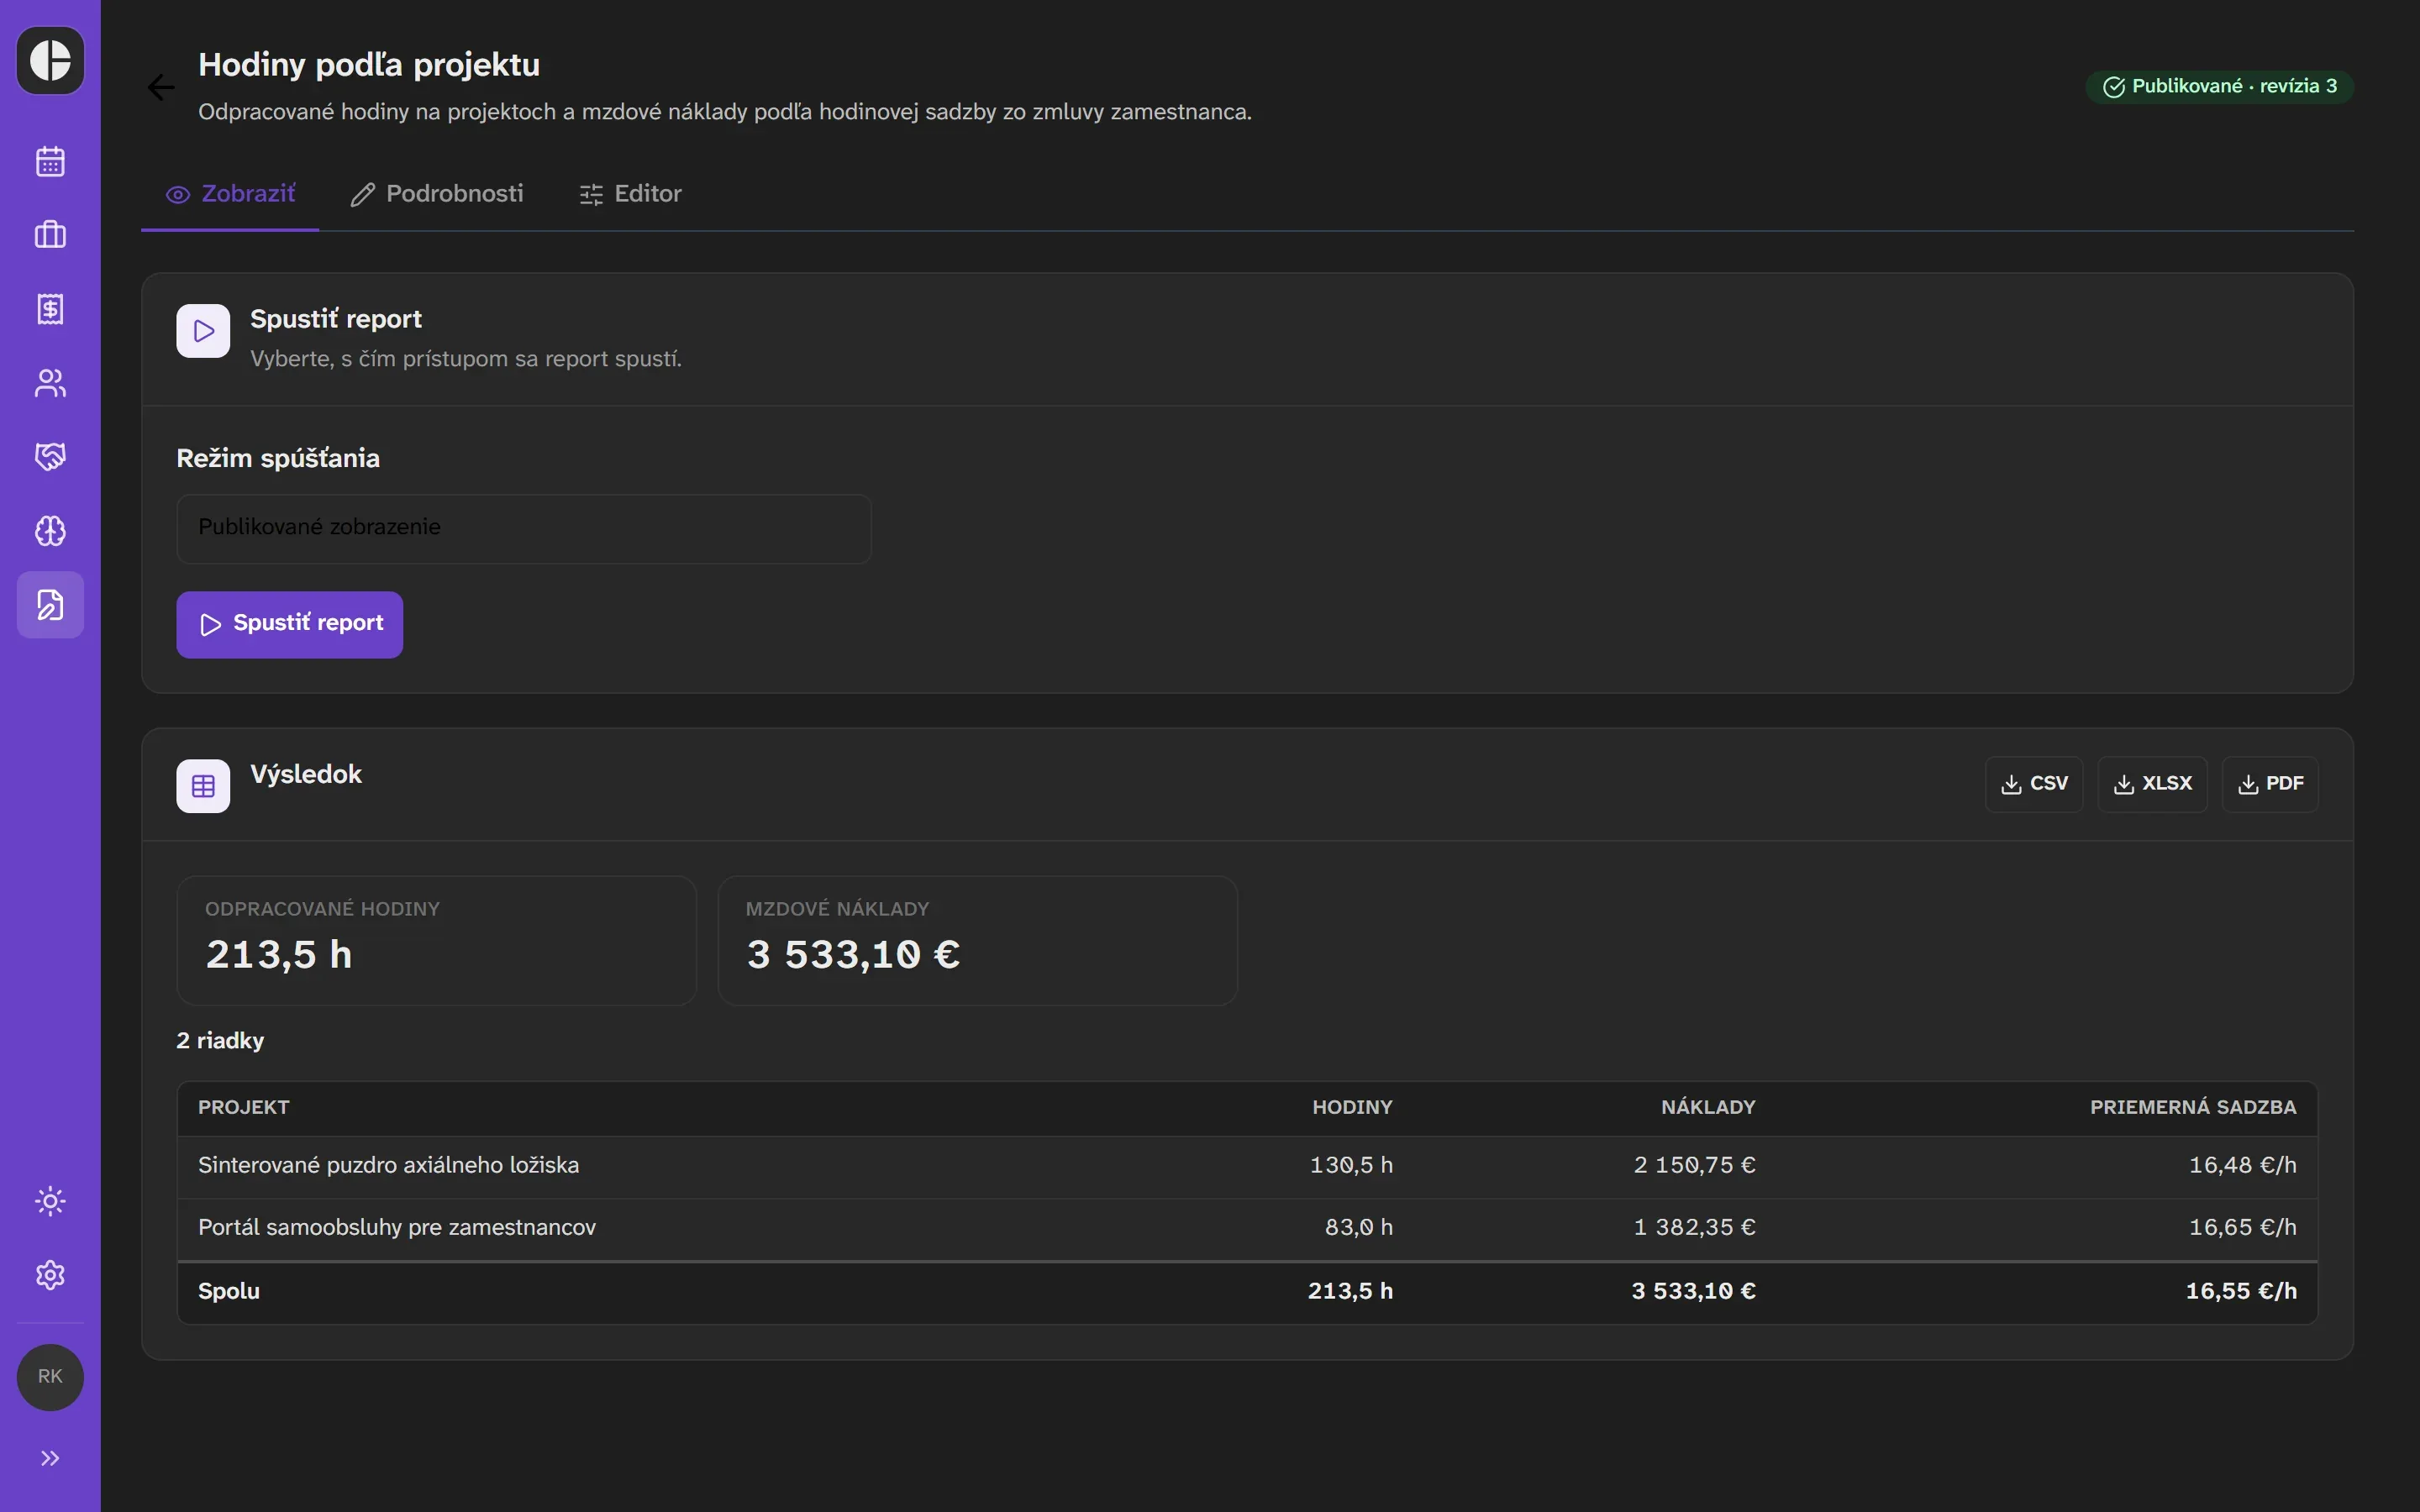Open the briefcase projects icon in the sidebar

[x=50, y=235]
